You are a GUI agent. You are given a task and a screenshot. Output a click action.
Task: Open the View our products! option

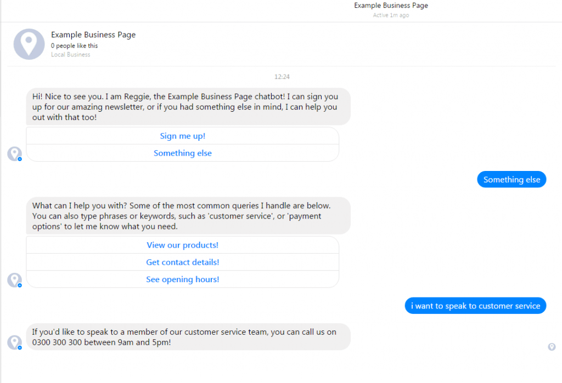[182, 245]
